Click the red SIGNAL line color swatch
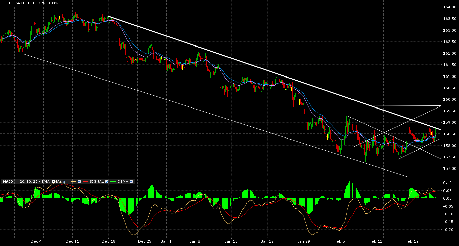Screen dimensions: 459x246 pos(85,182)
